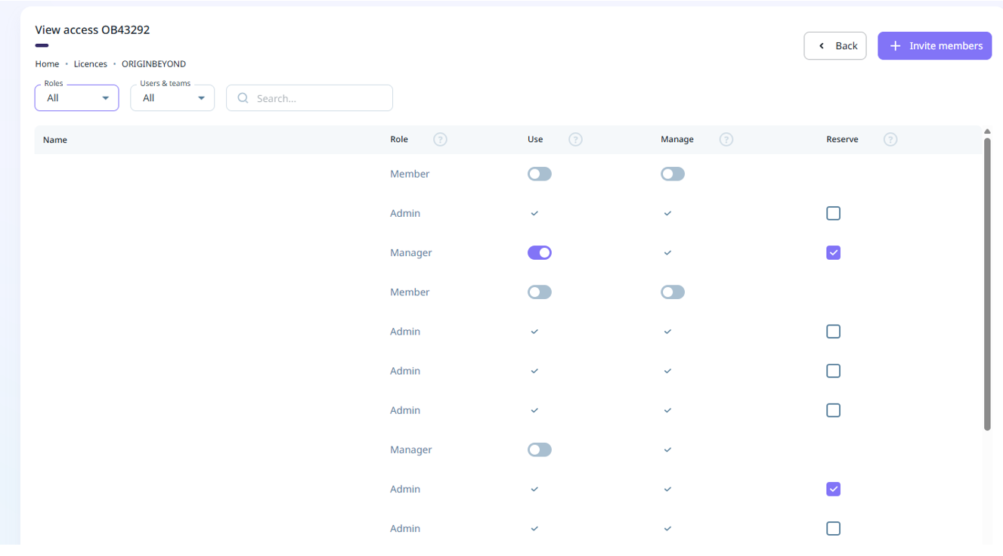Click the help icon beside Role column

440,140
